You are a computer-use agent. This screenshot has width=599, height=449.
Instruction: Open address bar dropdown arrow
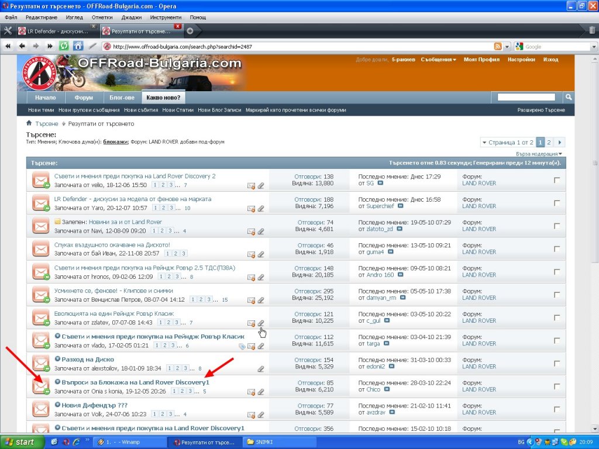(x=507, y=47)
